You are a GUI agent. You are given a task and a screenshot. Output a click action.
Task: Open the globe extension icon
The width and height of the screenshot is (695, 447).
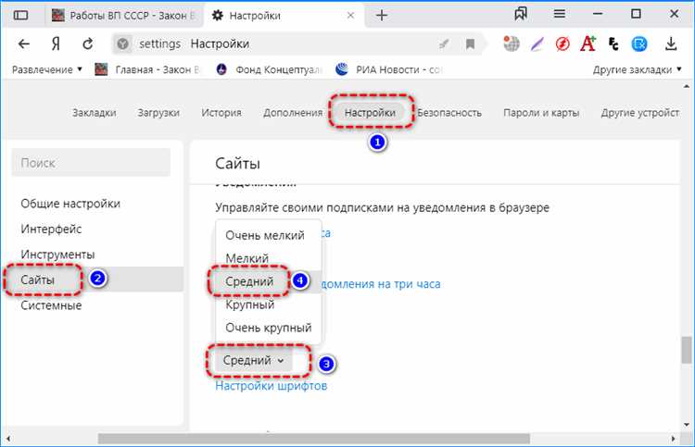point(511,43)
